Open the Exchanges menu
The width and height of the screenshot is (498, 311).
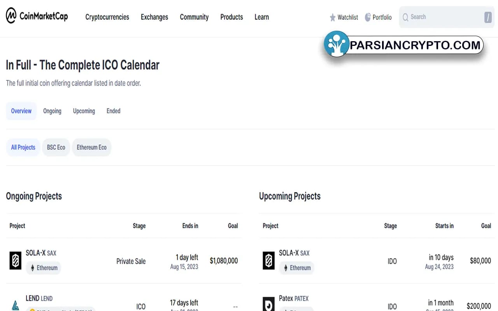click(154, 17)
